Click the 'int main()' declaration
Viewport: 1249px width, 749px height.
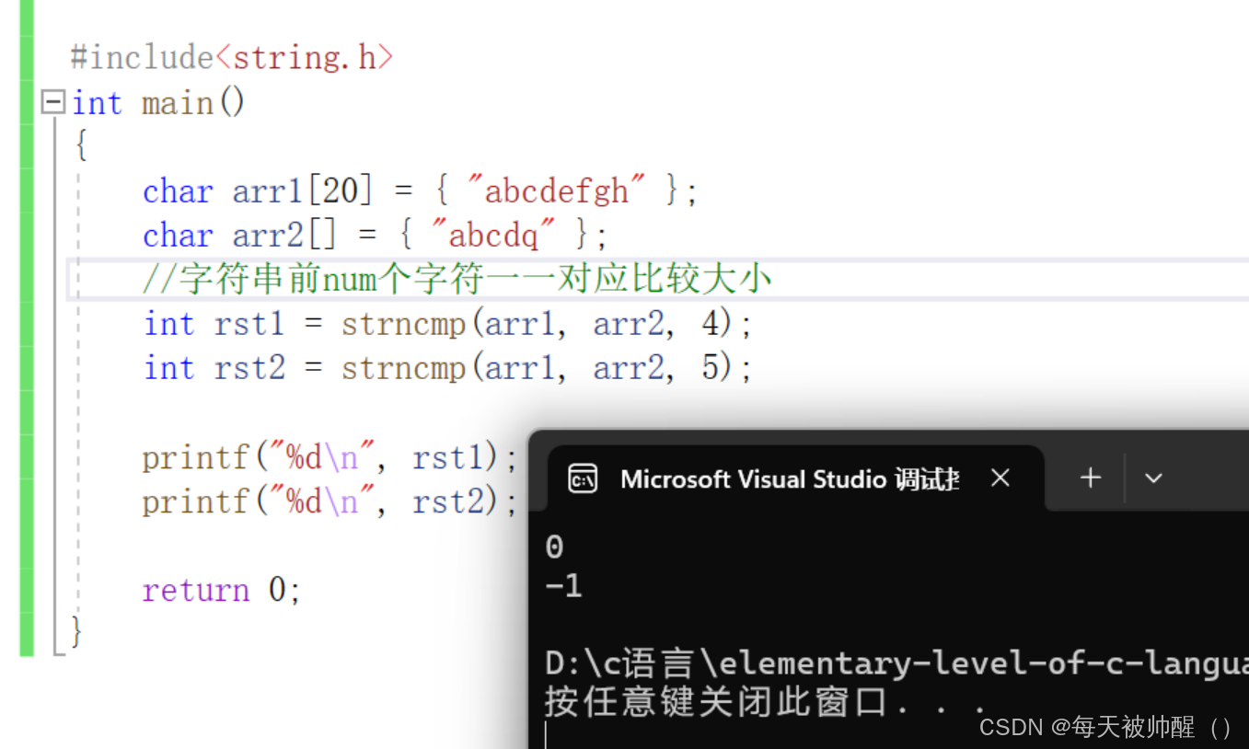[158, 102]
